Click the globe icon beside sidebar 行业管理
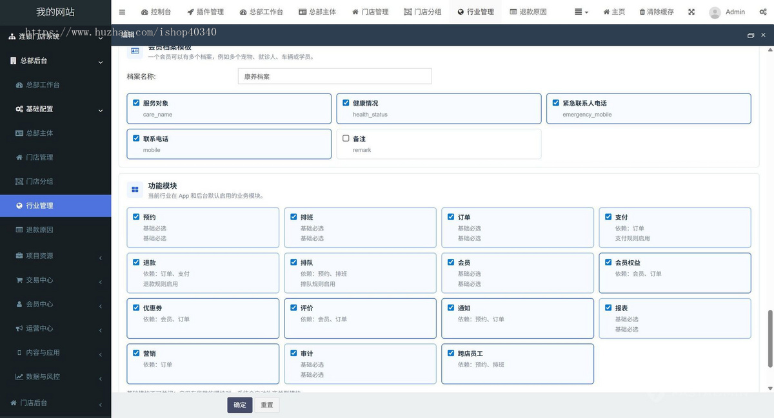This screenshot has width=774, height=418. click(x=19, y=205)
